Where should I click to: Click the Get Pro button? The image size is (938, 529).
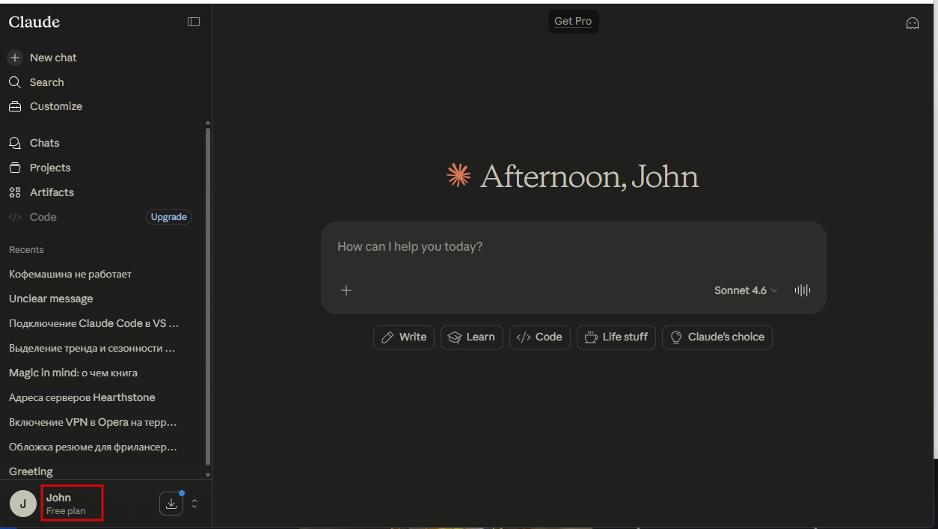tap(573, 22)
